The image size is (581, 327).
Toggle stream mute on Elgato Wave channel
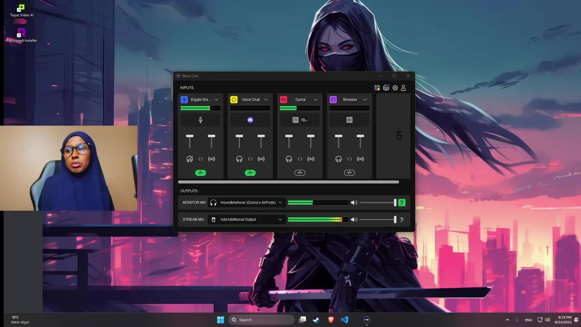tap(212, 159)
